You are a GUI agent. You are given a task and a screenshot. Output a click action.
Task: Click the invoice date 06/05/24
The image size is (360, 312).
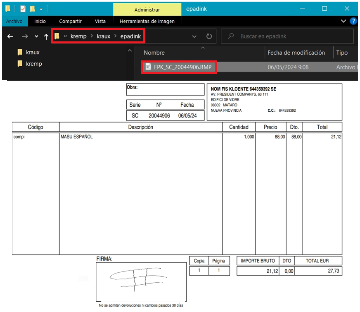tap(187, 116)
